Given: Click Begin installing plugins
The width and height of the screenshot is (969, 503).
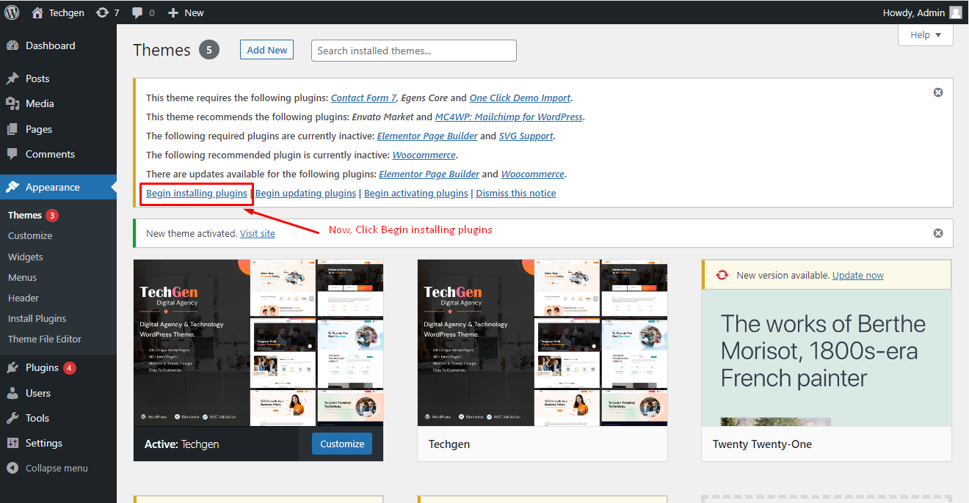Looking at the screenshot, I should click(x=197, y=193).
